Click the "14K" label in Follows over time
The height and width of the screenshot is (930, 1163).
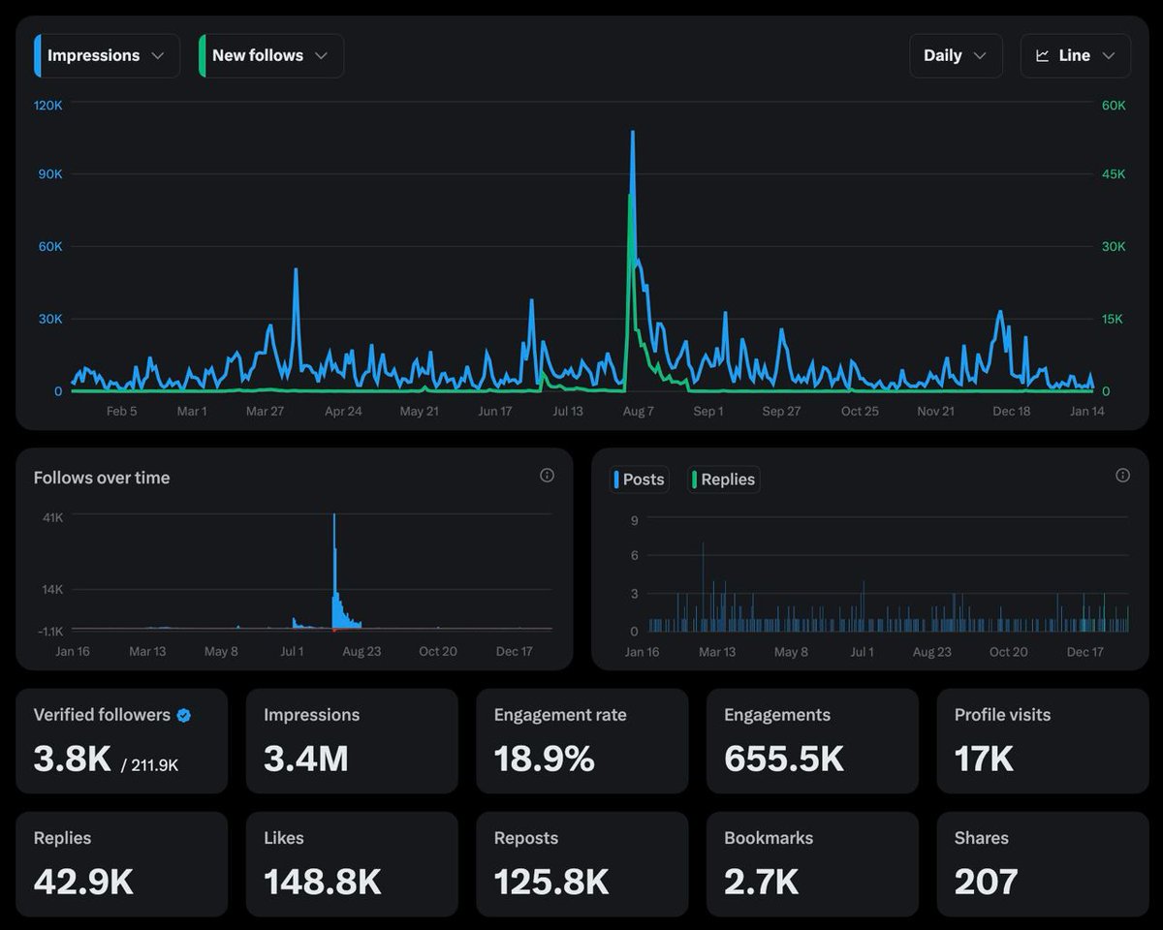click(x=52, y=589)
